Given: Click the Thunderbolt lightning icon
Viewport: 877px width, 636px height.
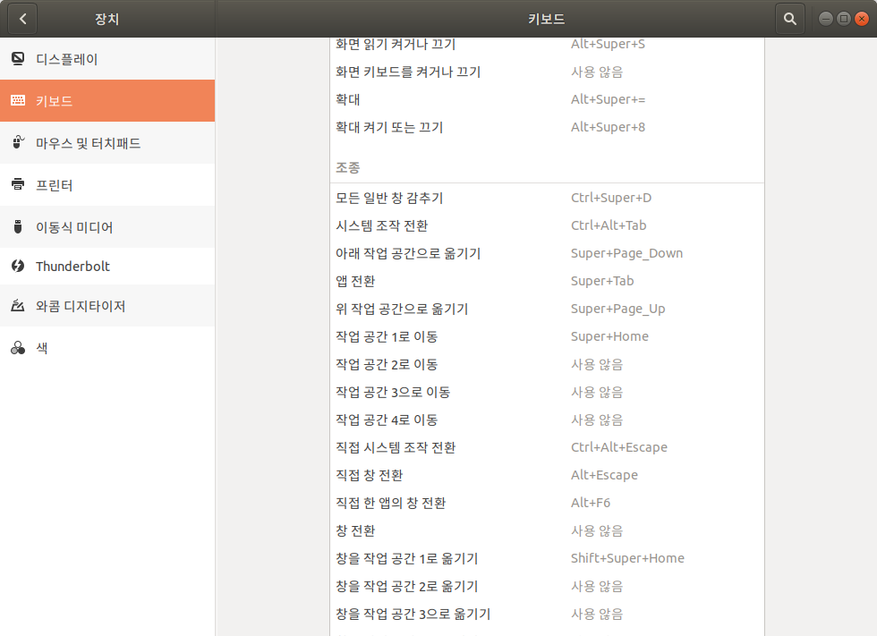Looking at the screenshot, I should [x=18, y=266].
